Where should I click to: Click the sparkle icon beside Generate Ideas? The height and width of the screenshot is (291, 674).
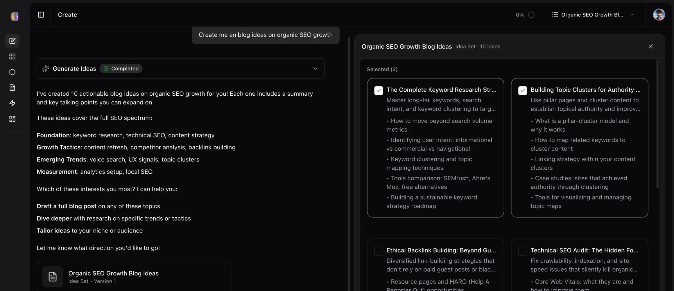pos(46,69)
